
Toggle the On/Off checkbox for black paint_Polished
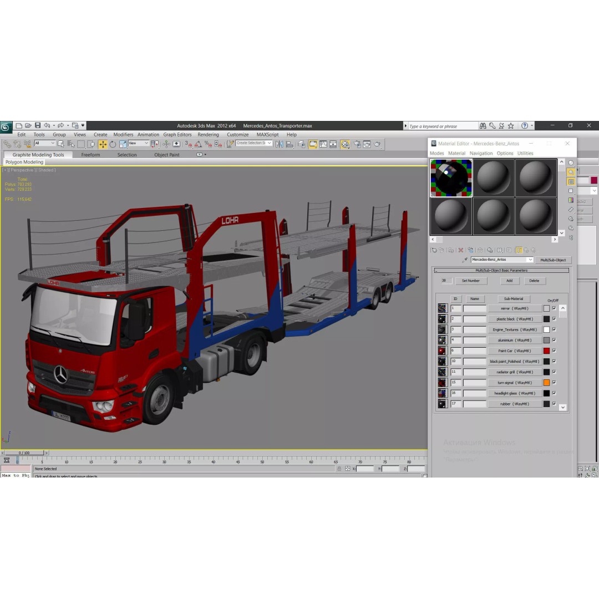(x=554, y=362)
